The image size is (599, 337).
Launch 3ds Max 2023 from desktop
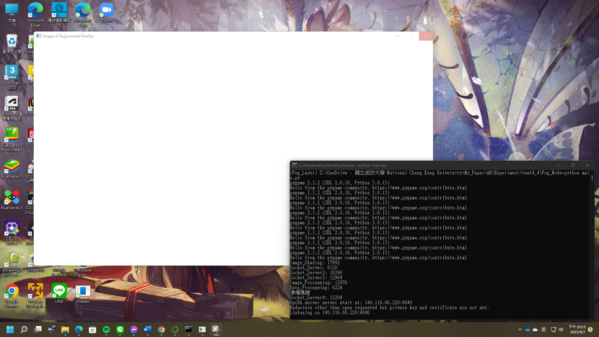click(12, 77)
